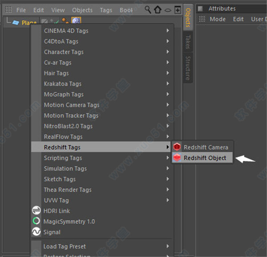Click the search magnifier icon in Objects manager
This screenshot has width=267, height=257.
(148, 9)
